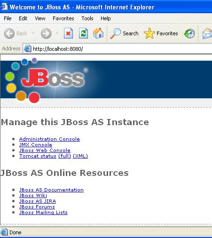The width and height of the screenshot is (212, 238).
Task: Go to the Home page icon
Action: [98, 33]
